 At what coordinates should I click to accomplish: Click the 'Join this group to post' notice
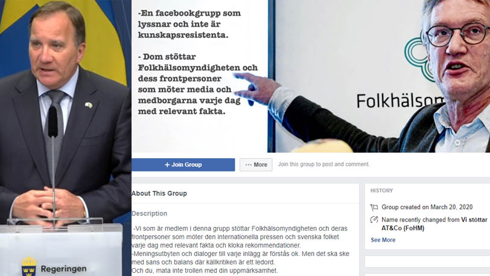tap(323, 164)
